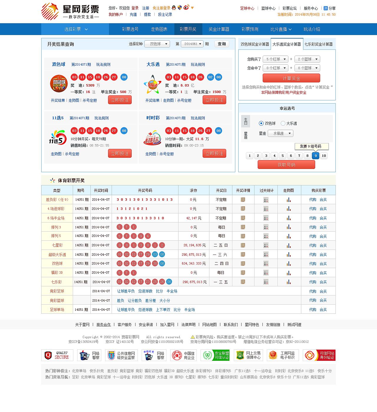Click the 网上交易保障中心 badge
Image resolution: width=377 pixels, height=412 pixels.
pyautogui.click(x=248, y=355)
